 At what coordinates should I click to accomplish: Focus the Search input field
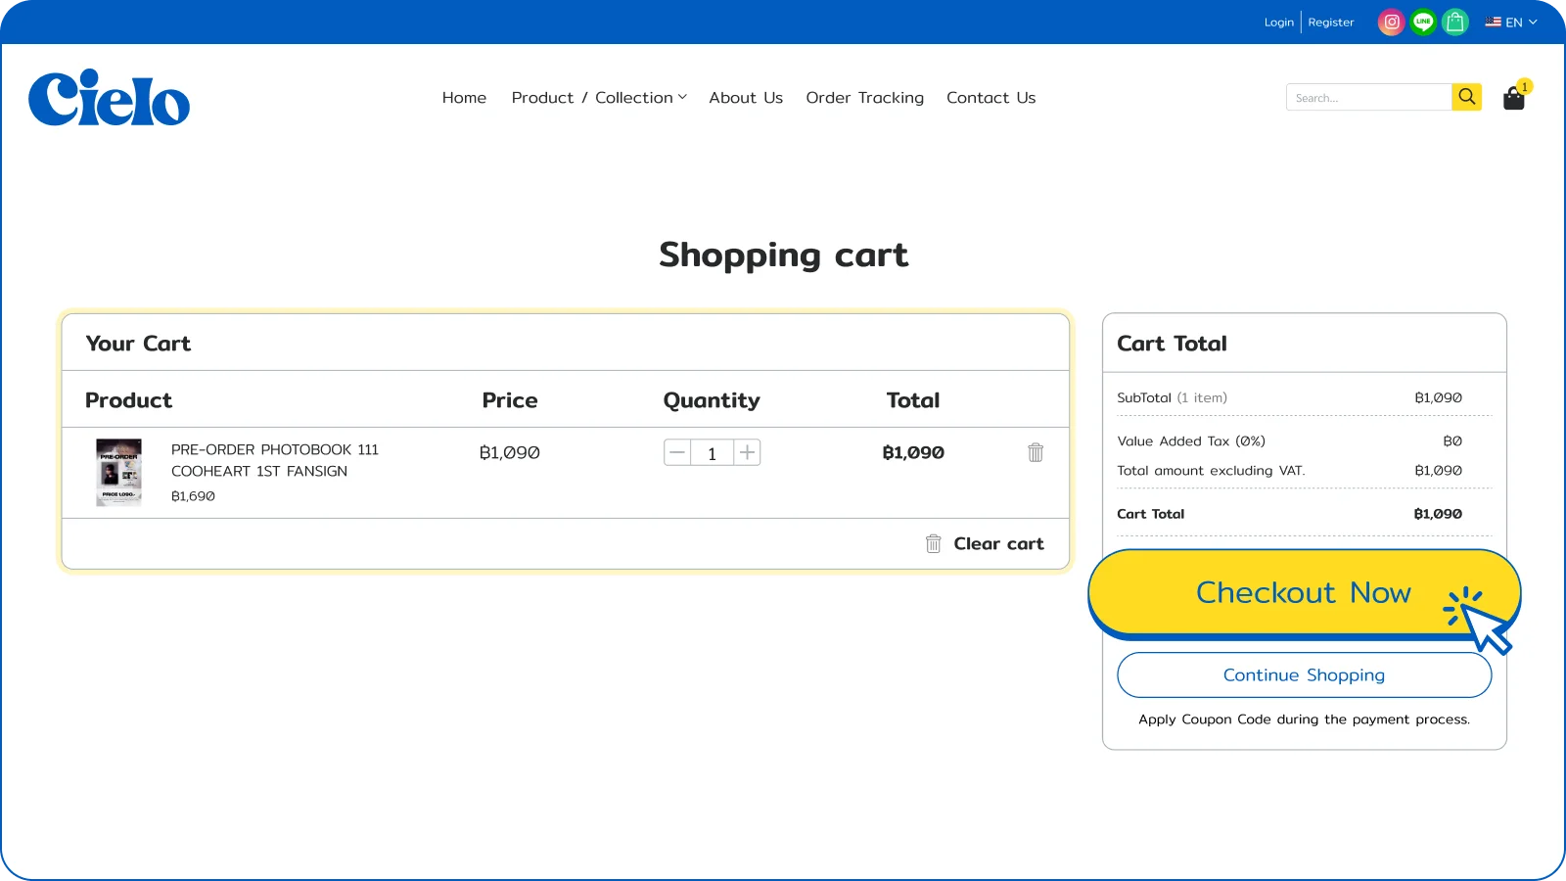1368,97
